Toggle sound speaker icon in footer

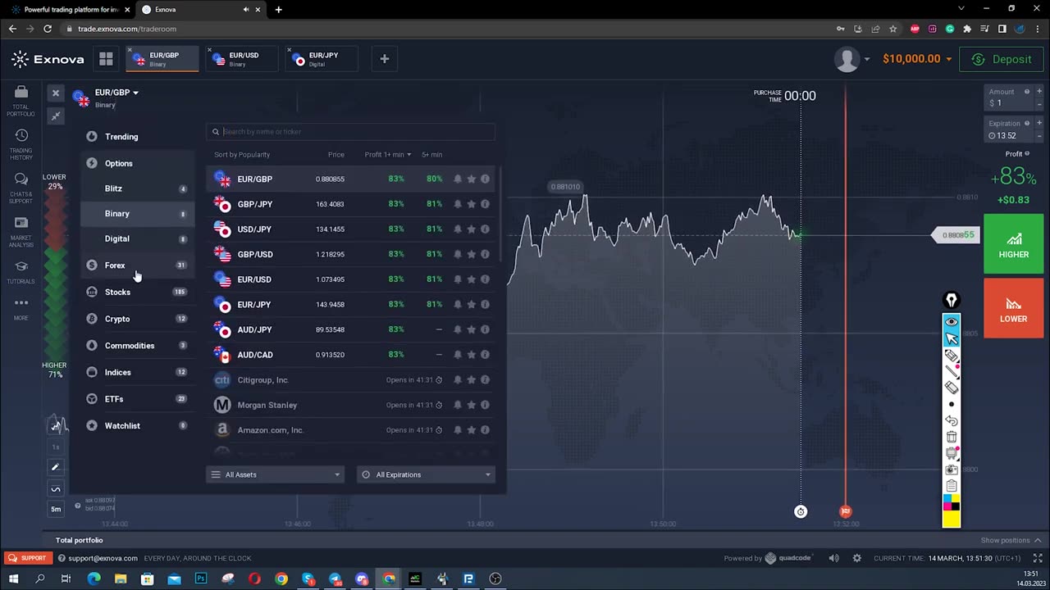tap(833, 558)
